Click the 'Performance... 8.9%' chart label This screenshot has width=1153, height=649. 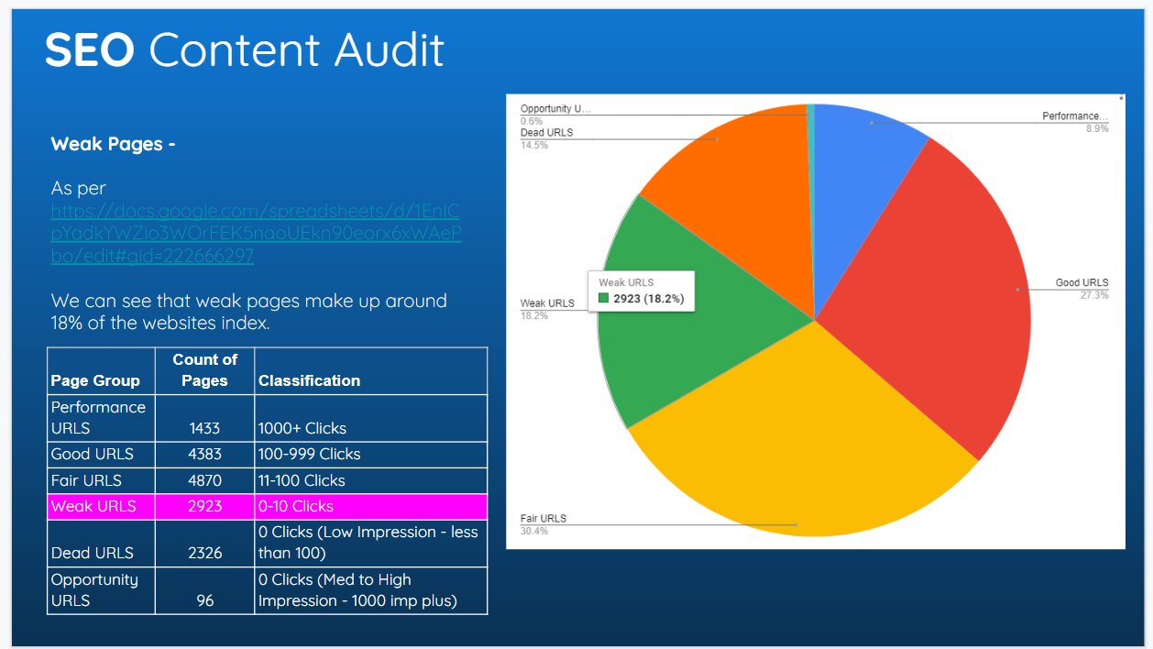[x=1074, y=122]
